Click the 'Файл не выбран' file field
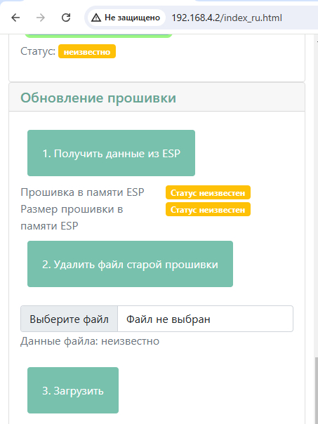 [205, 319]
